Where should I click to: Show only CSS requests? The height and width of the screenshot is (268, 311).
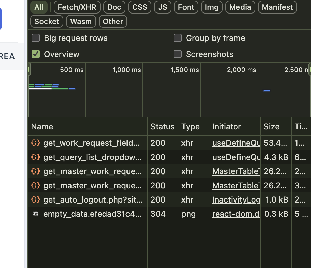(x=140, y=7)
